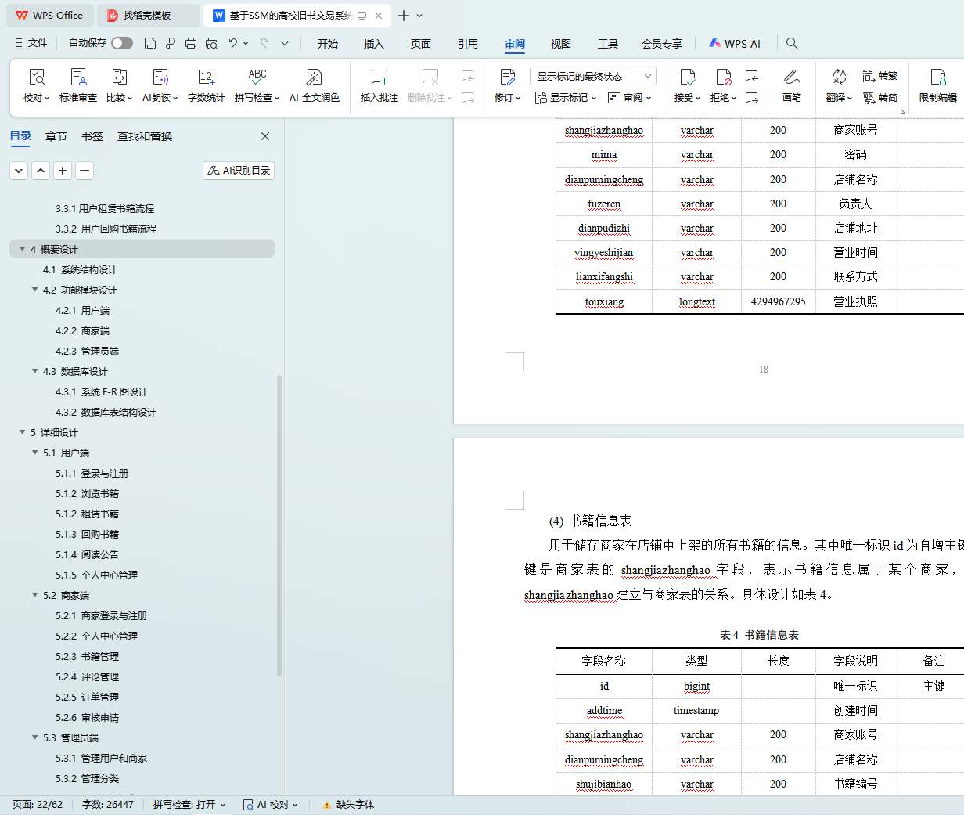Viewport: 964px width, 815px height.
Task: Insert a comment with 插入批注
Action: [379, 85]
